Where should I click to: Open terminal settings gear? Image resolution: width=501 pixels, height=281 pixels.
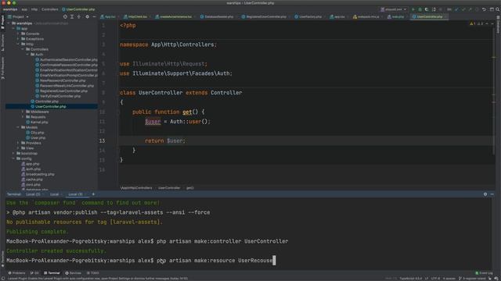485,194
